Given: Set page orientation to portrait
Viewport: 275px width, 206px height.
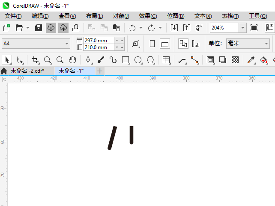Looking at the screenshot, I should tap(152, 44).
